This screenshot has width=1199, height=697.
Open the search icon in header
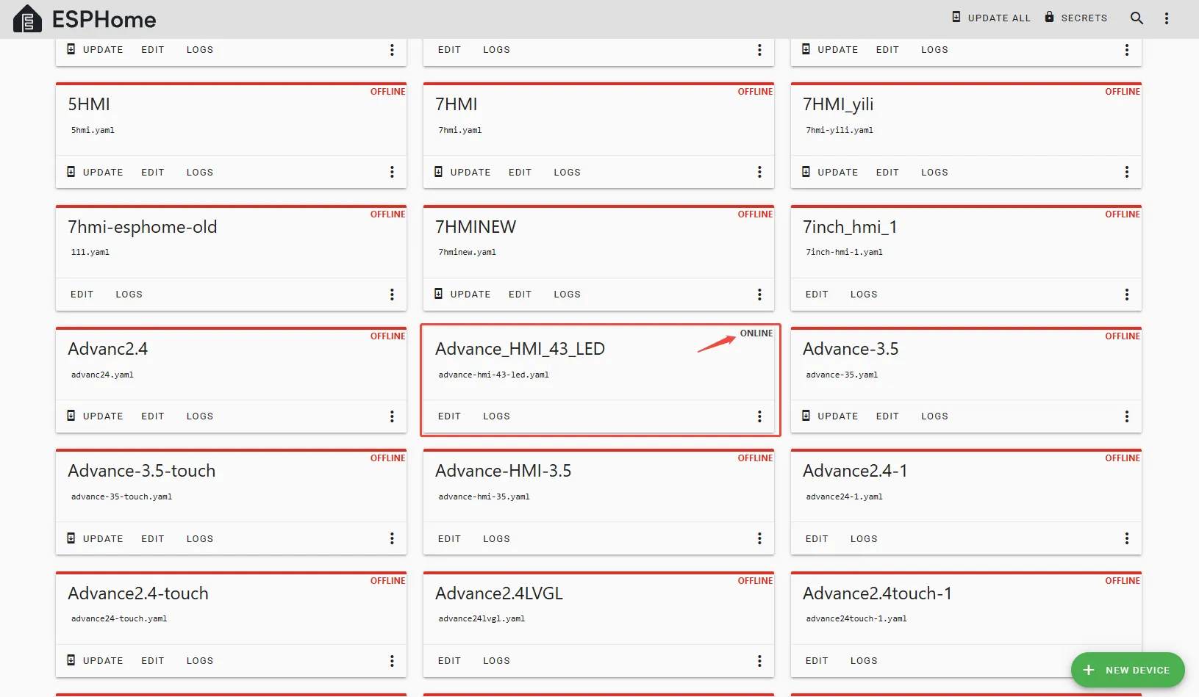(x=1137, y=18)
